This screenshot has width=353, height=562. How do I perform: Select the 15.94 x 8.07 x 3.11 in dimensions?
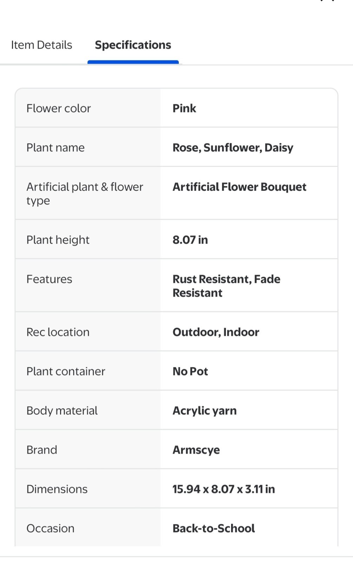224,489
